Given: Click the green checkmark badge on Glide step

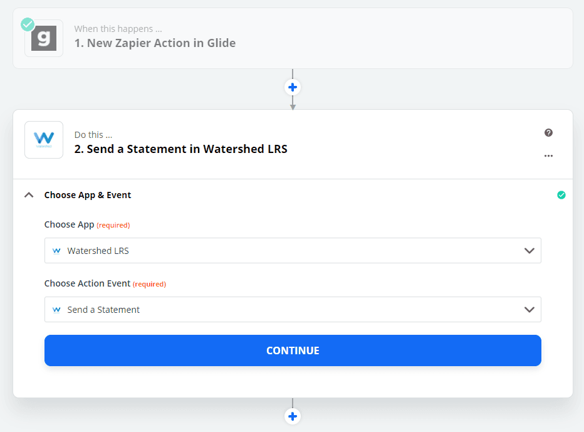Looking at the screenshot, I should (x=28, y=24).
